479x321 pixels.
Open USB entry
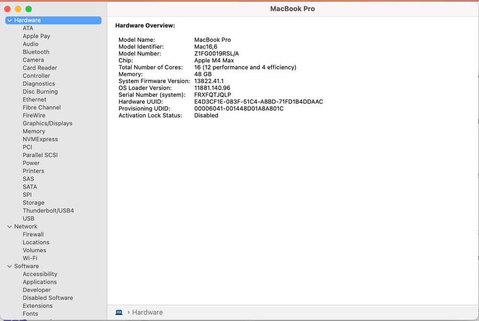[x=28, y=218]
